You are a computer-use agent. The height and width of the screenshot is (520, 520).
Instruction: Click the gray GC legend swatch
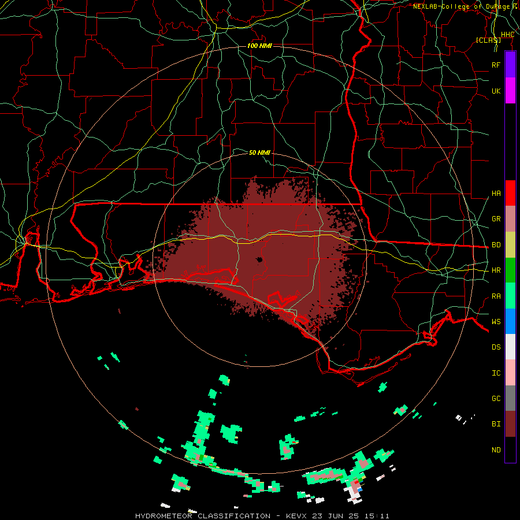(510, 398)
